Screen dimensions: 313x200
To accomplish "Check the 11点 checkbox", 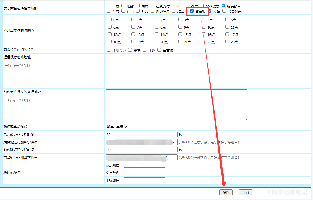I will (227, 27).
